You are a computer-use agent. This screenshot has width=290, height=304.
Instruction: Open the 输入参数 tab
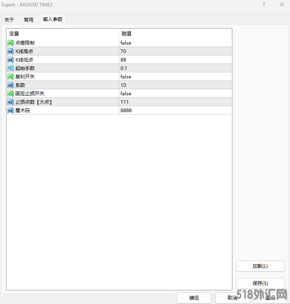pos(53,19)
